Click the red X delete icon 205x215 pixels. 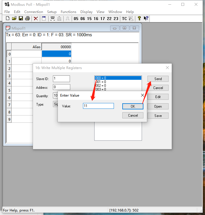[36, 19]
